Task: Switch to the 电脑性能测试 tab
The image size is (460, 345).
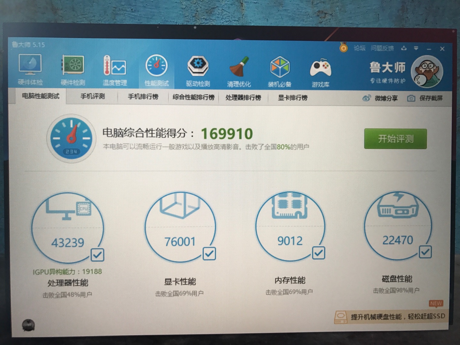Action: [x=41, y=96]
